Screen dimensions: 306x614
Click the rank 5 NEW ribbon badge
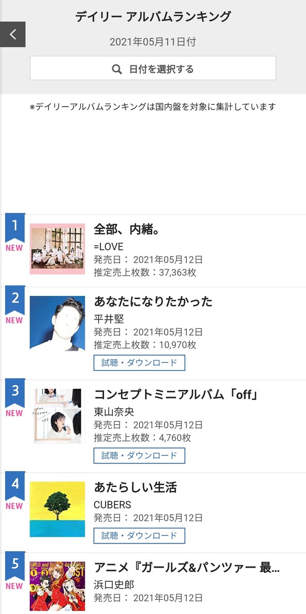tap(14, 574)
